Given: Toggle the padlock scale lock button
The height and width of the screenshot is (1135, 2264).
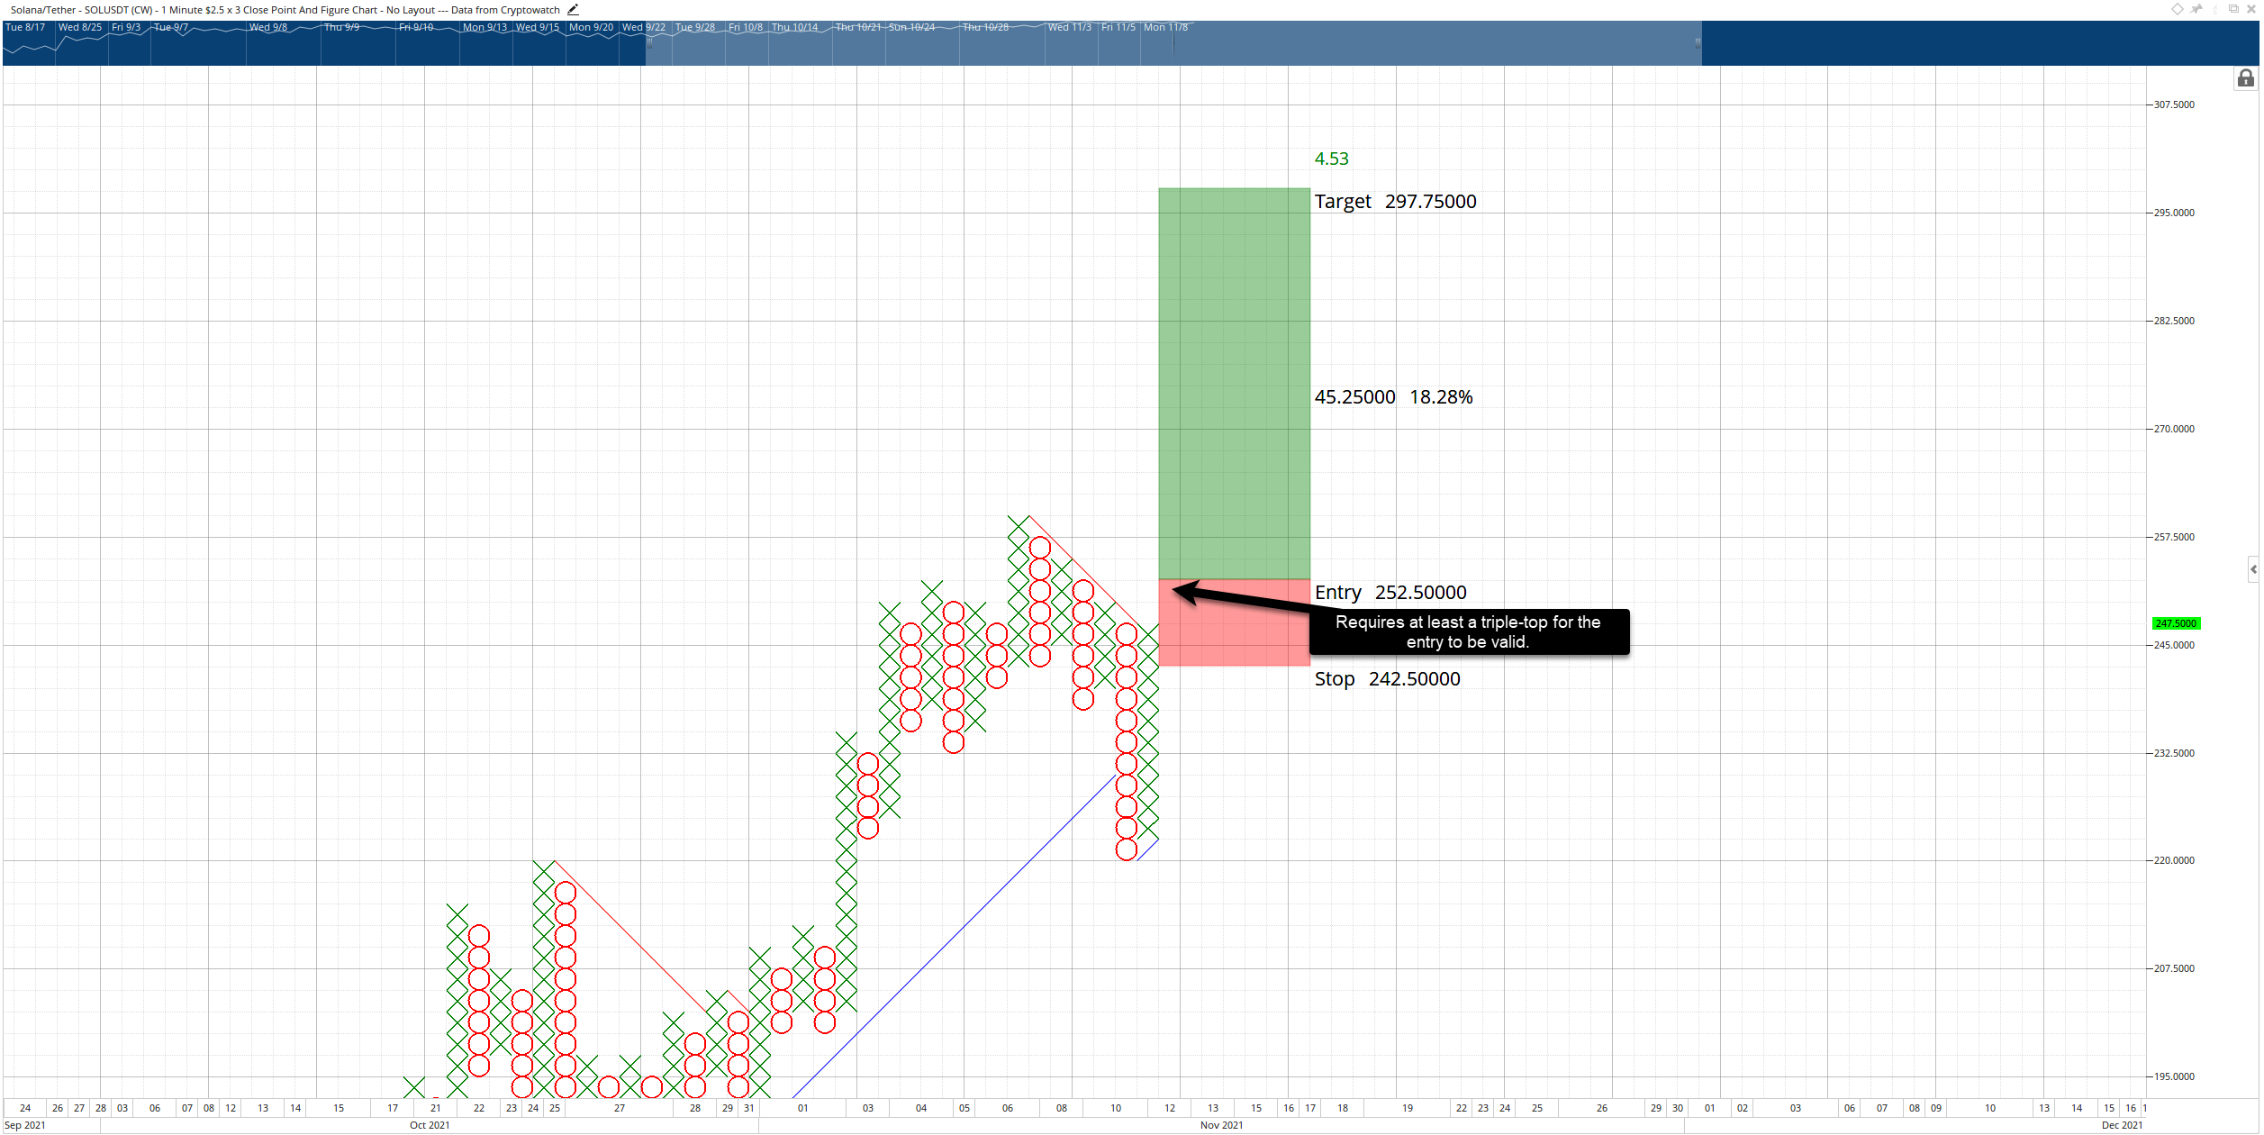Looking at the screenshot, I should [x=2246, y=78].
